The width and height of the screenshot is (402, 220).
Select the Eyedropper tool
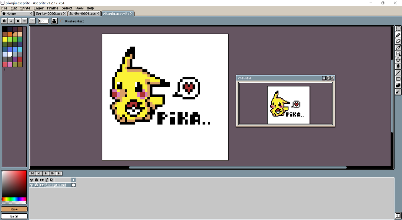coord(398,47)
